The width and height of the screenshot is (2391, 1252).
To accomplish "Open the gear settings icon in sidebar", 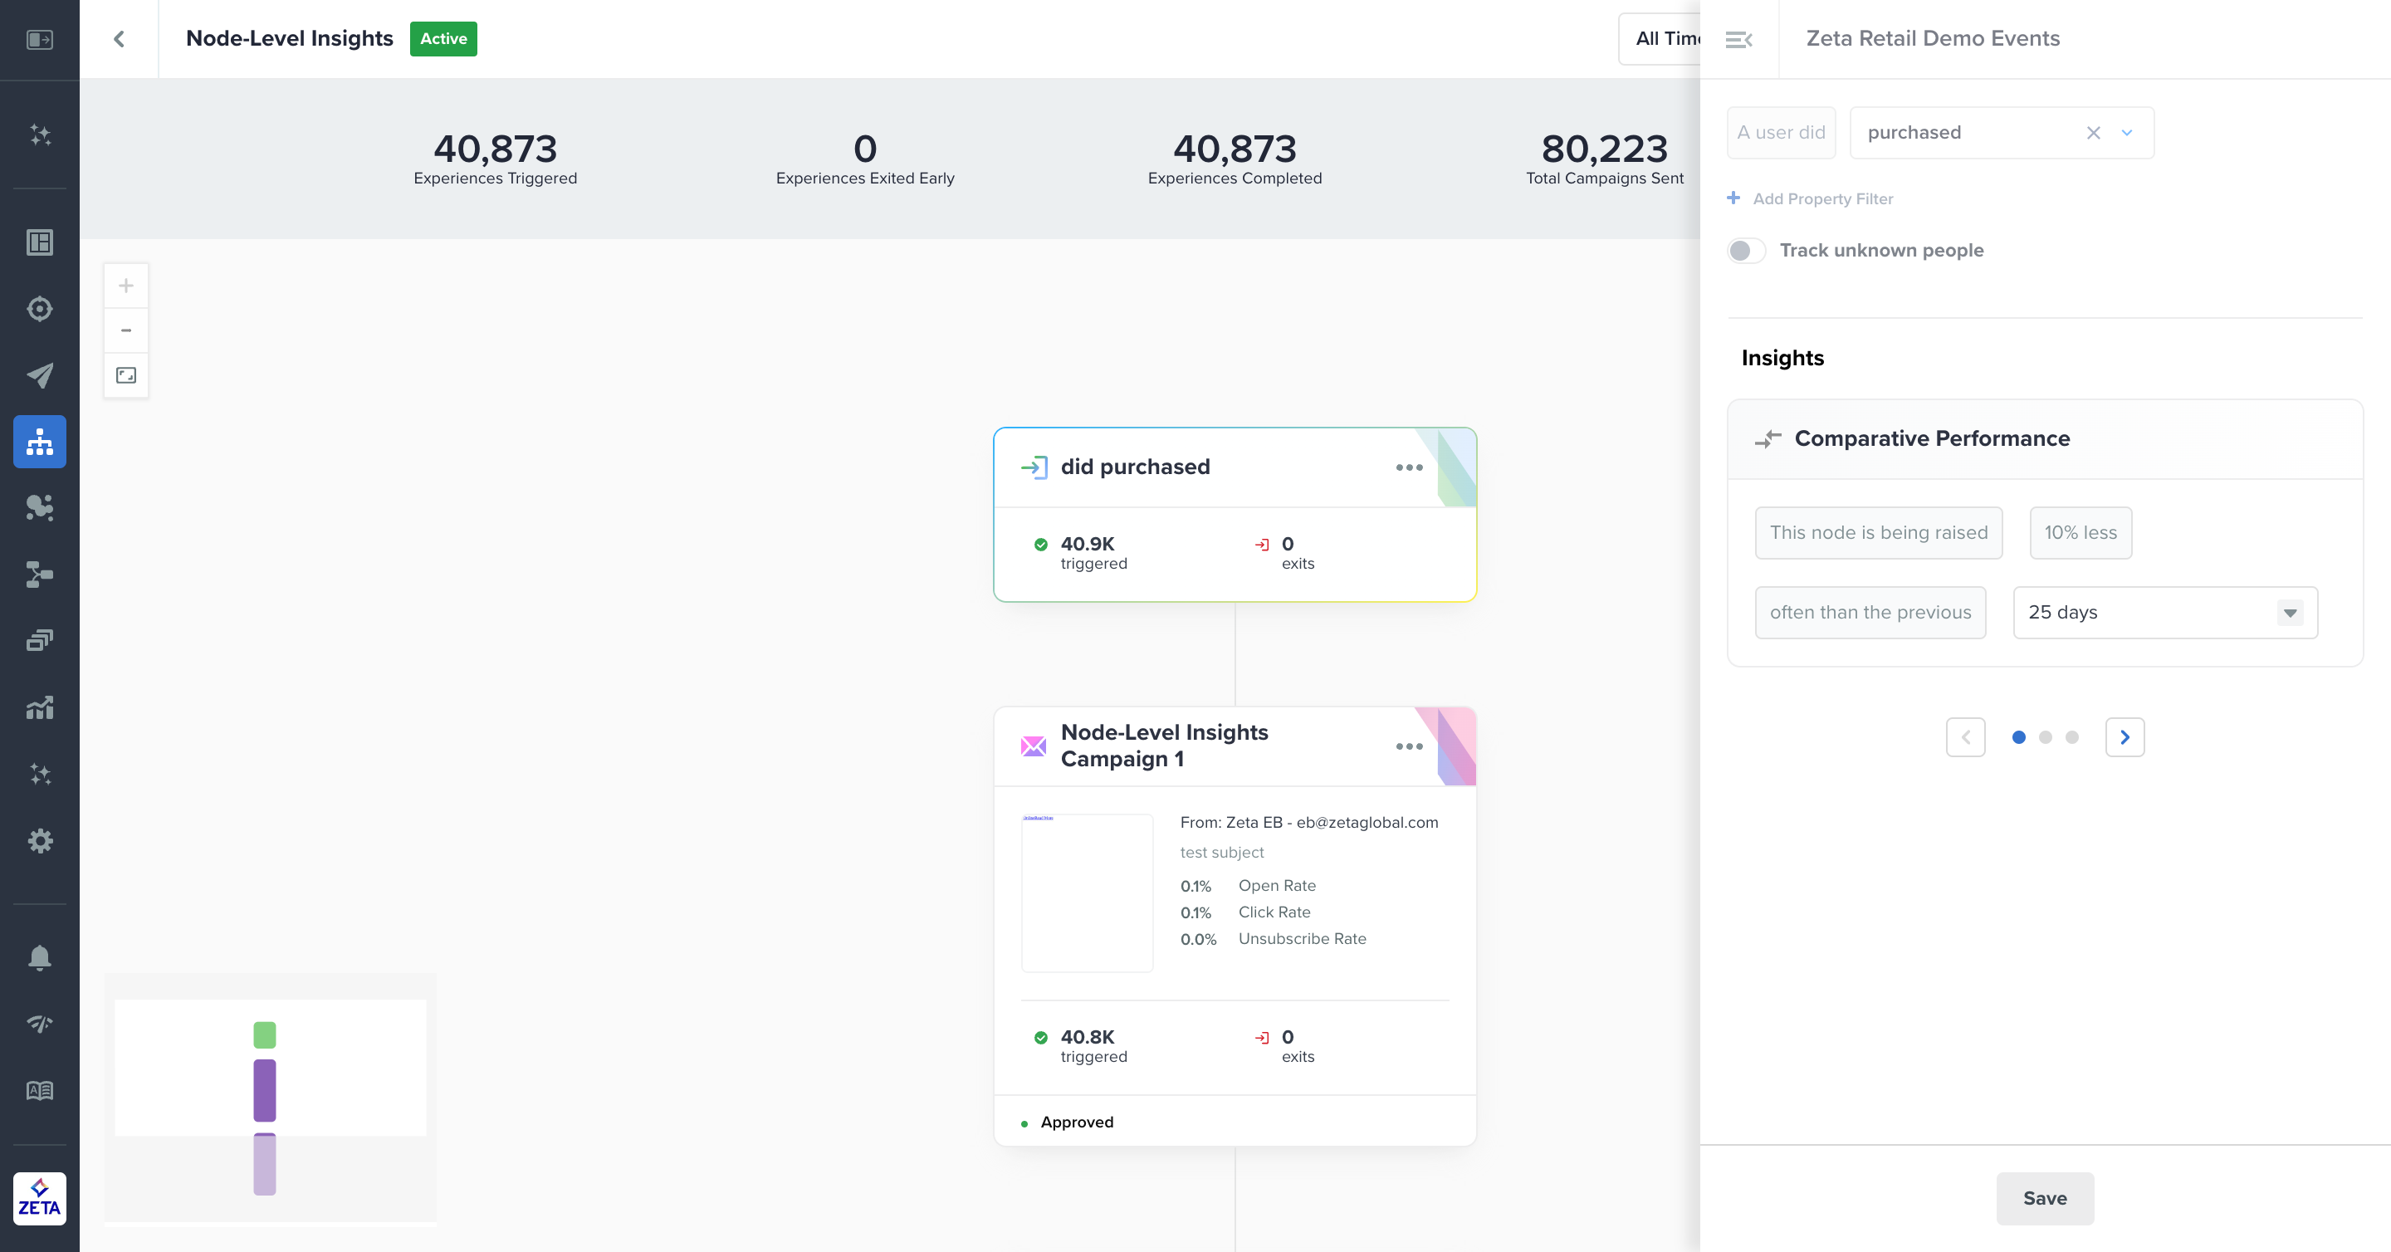I will tap(39, 841).
